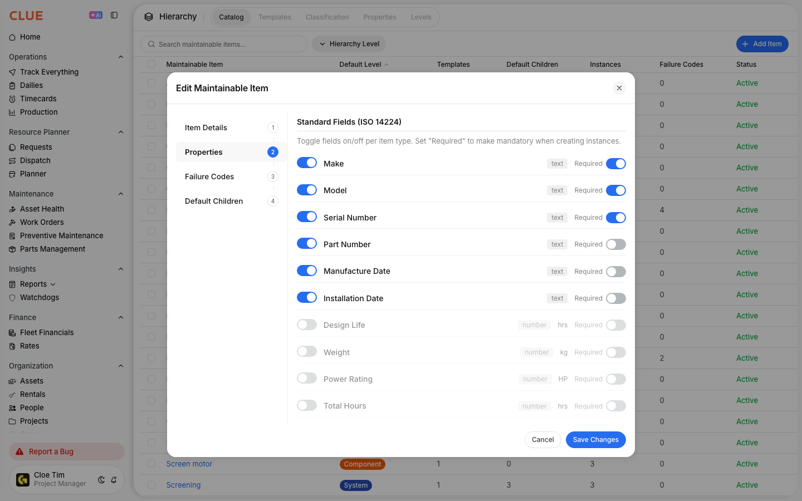Image resolution: width=802 pixels, height=501 pixels.
Task: Collapse the Insights sidebar section
Action: (121, 269)
